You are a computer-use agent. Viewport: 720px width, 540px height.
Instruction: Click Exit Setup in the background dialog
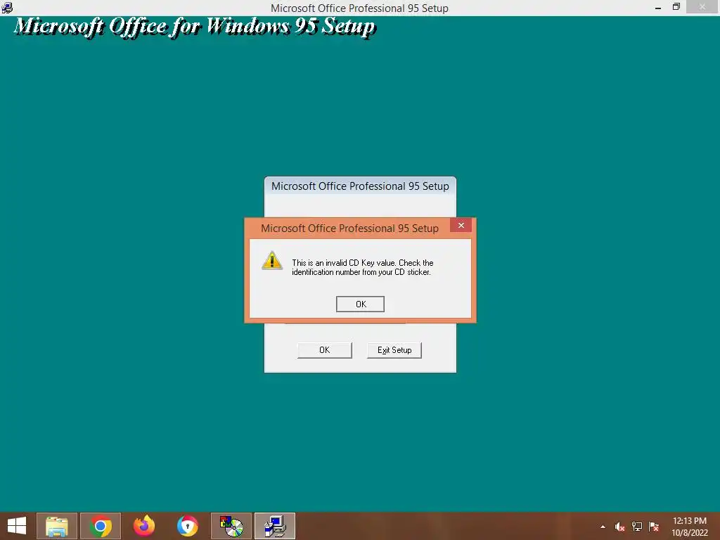394,350
